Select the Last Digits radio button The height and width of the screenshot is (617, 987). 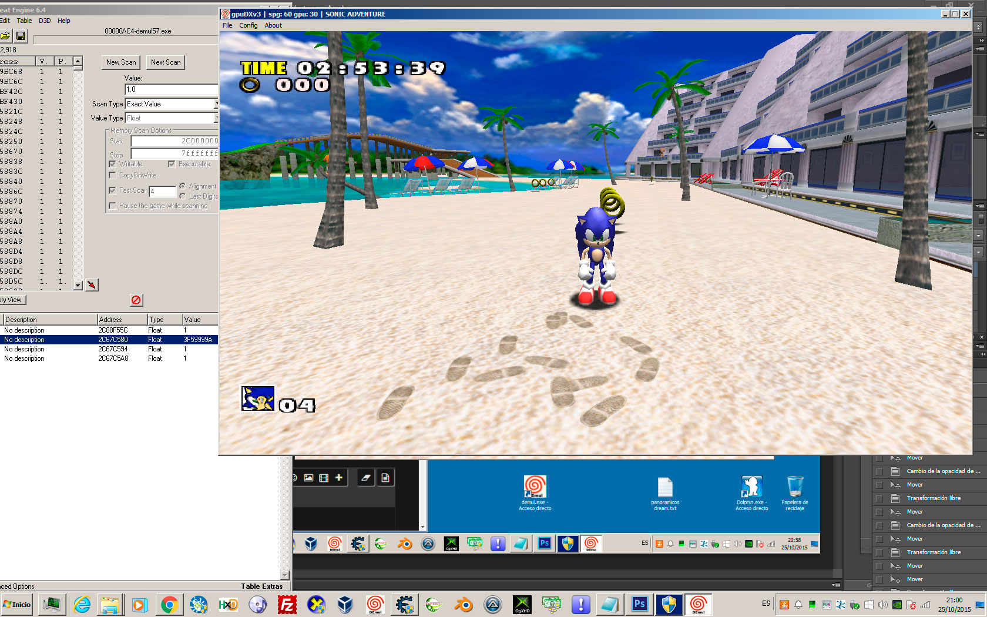coord(182,196)
